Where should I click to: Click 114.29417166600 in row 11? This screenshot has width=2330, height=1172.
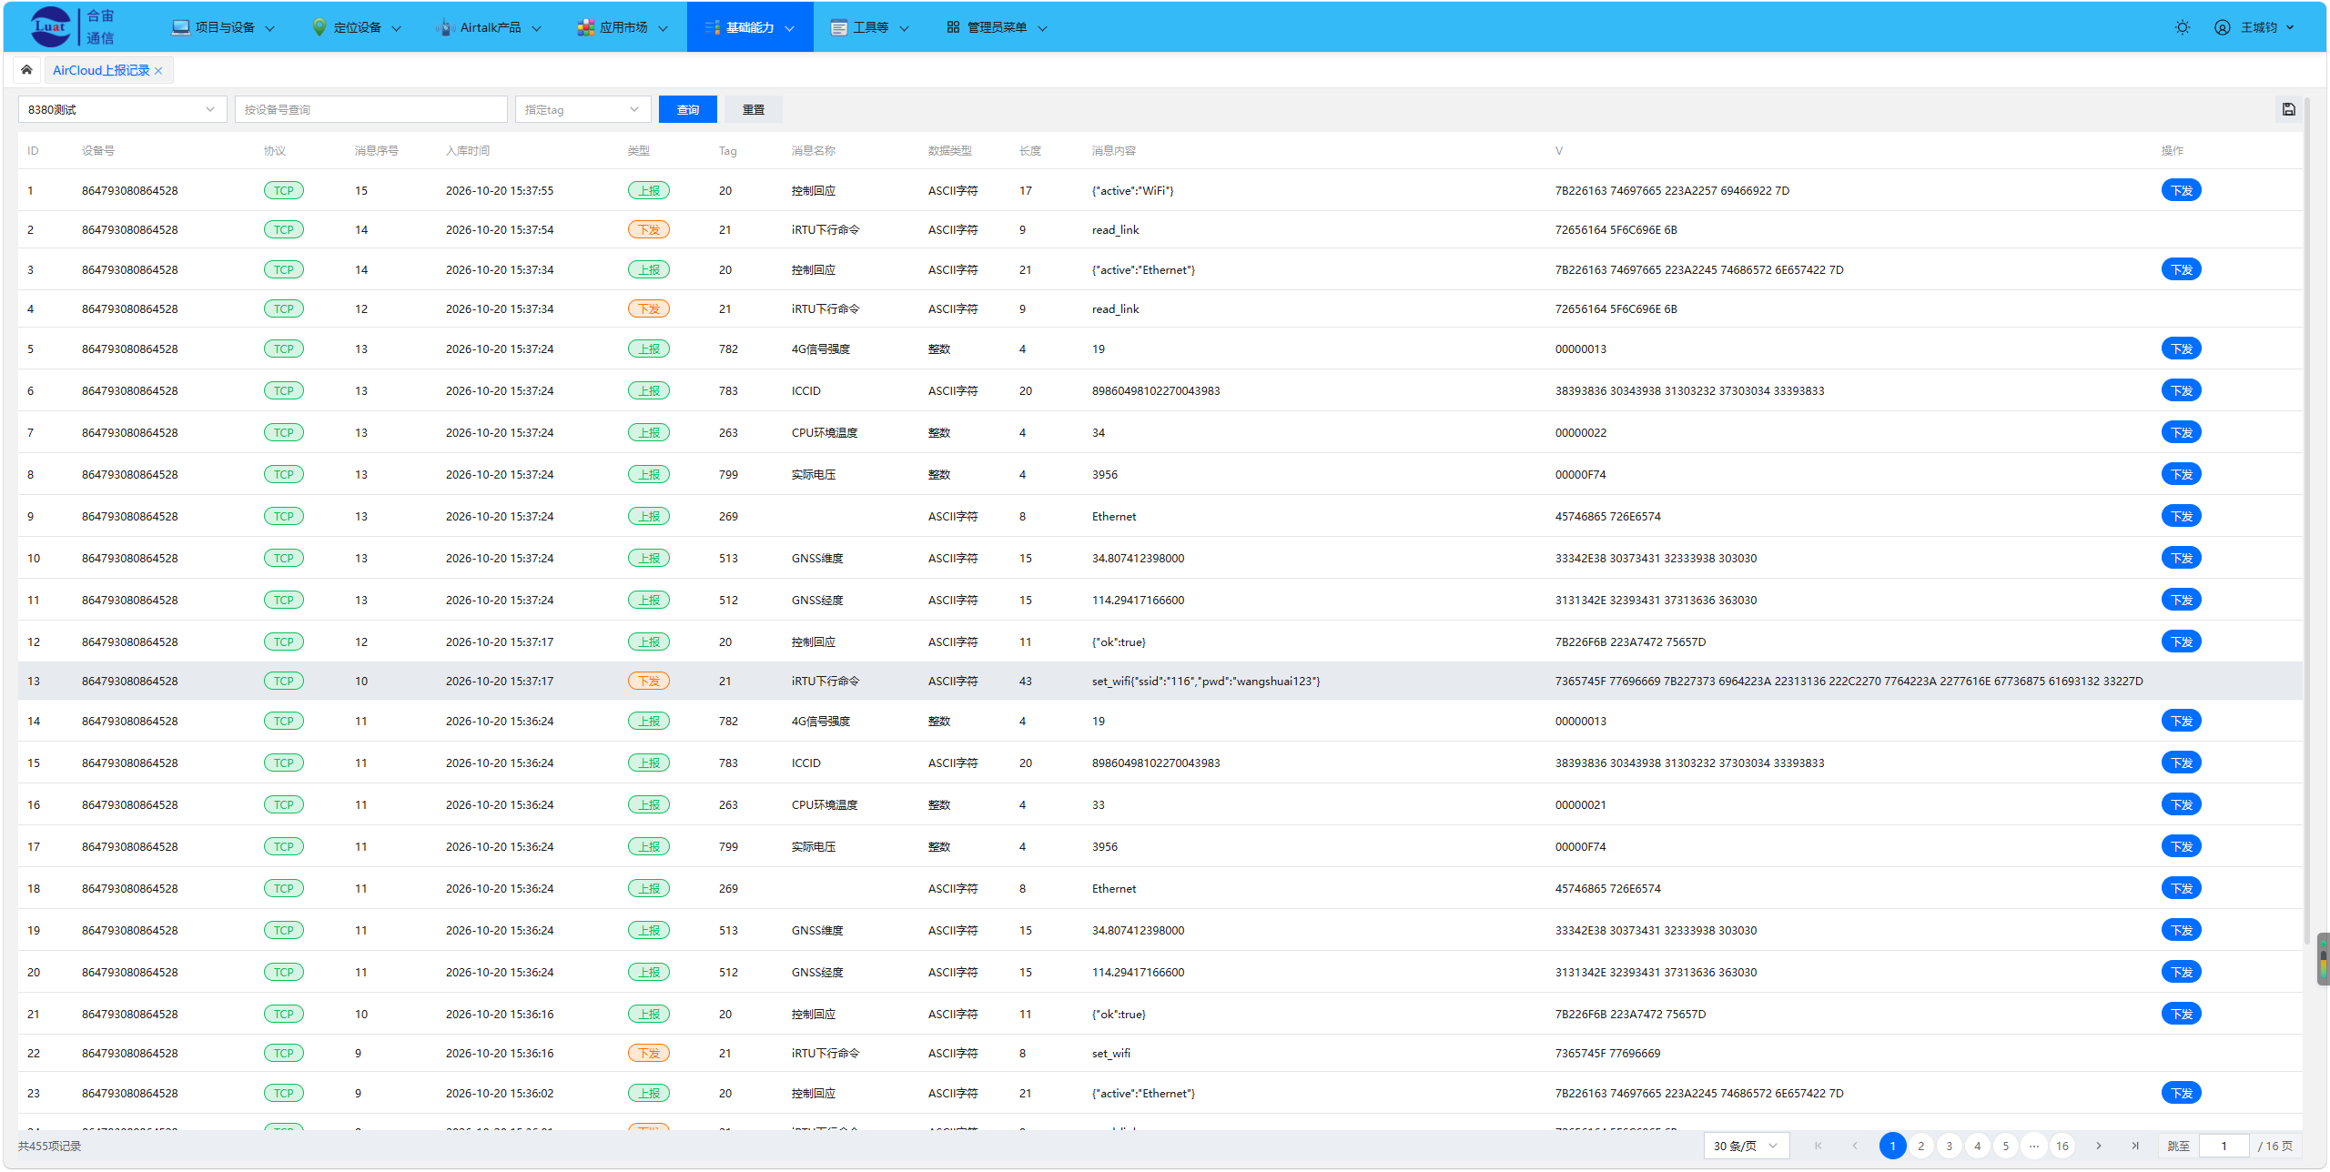tap(1138, 600)
